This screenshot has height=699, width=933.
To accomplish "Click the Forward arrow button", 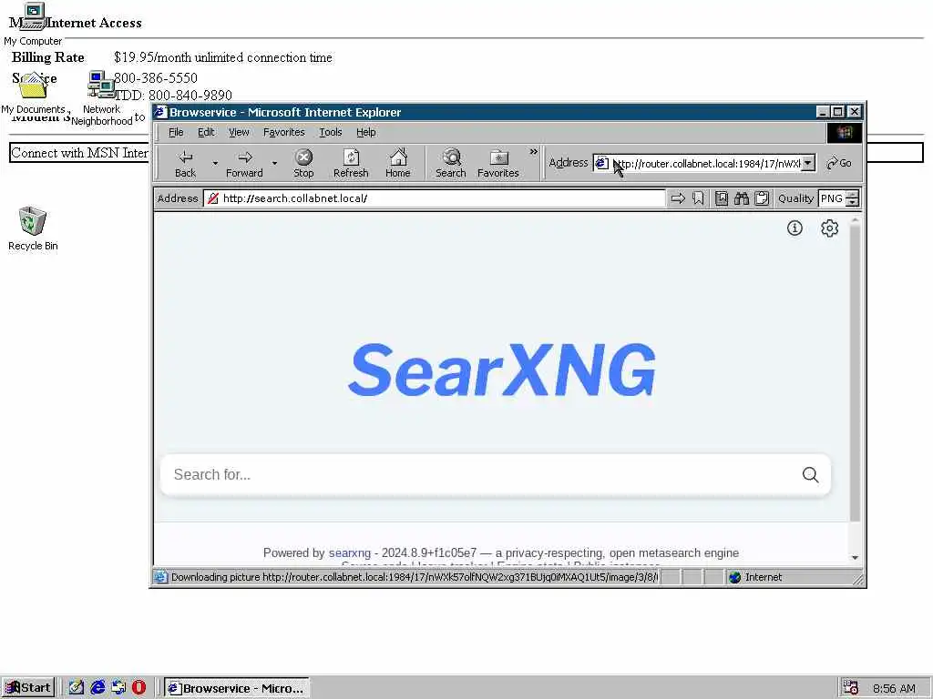I will tap(244, 164).
